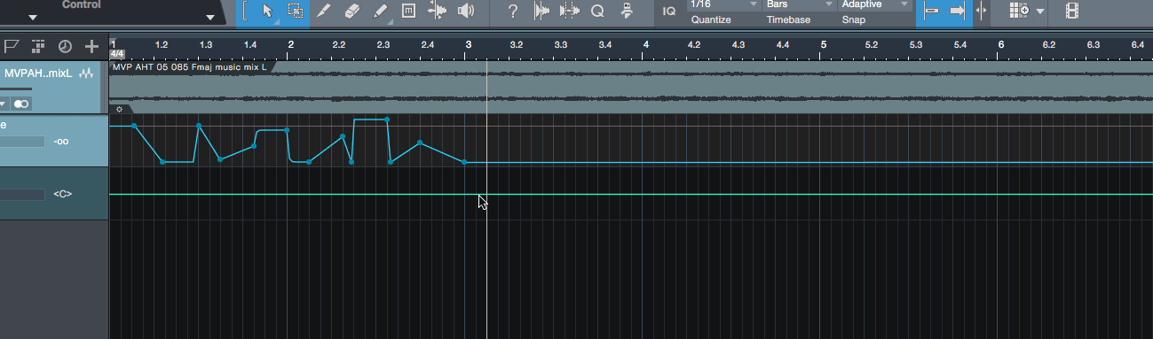Toggle Snap to grid button
Image resolution: width=1153 pixels, height=339 pixels.
coord(931,12)
